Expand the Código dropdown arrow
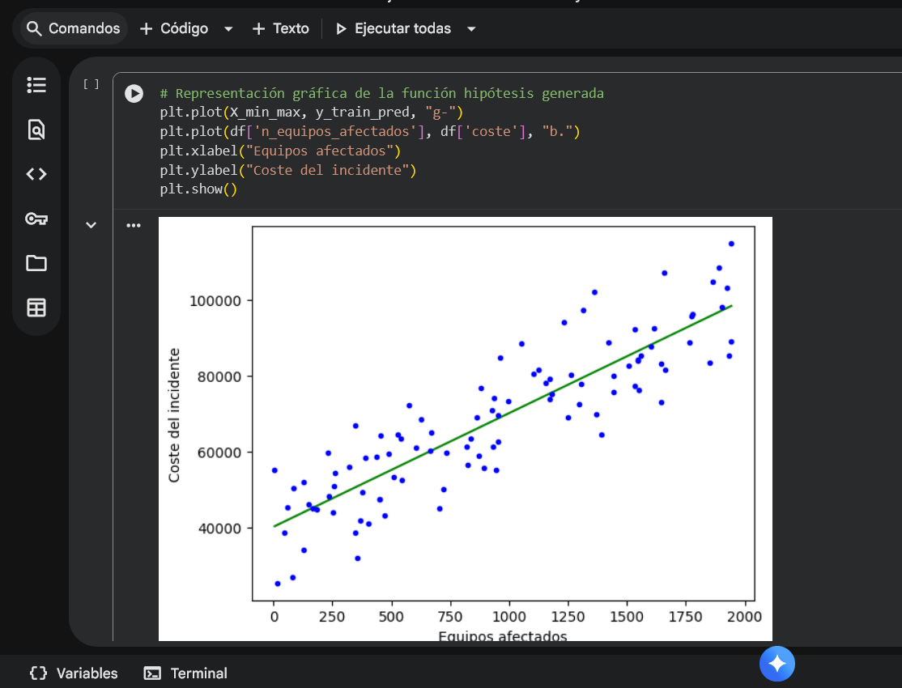 point(228,29)
